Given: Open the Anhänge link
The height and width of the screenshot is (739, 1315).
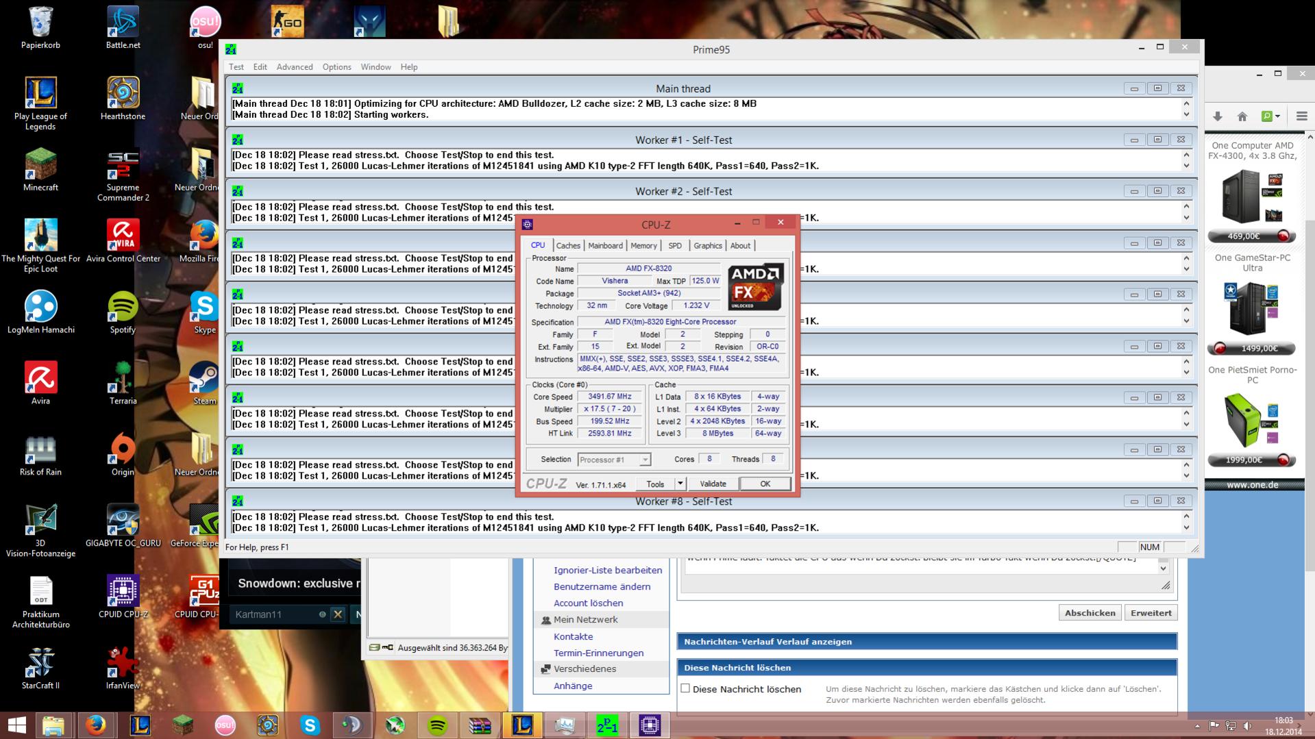Looking at the screenshot, I should pyautogui.click(x=573, y=686).
